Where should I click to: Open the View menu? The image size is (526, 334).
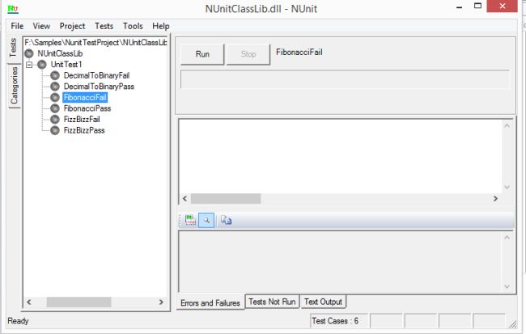click(41, 26)
